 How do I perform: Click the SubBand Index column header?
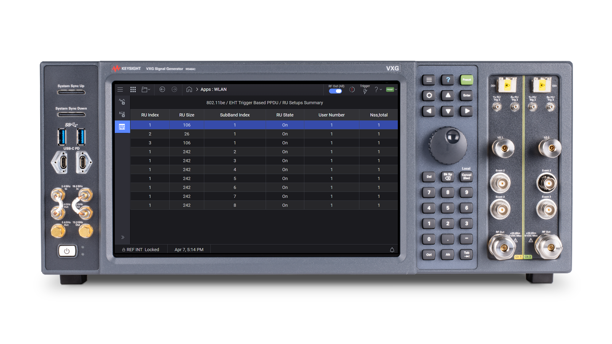[x=234, y=115]
